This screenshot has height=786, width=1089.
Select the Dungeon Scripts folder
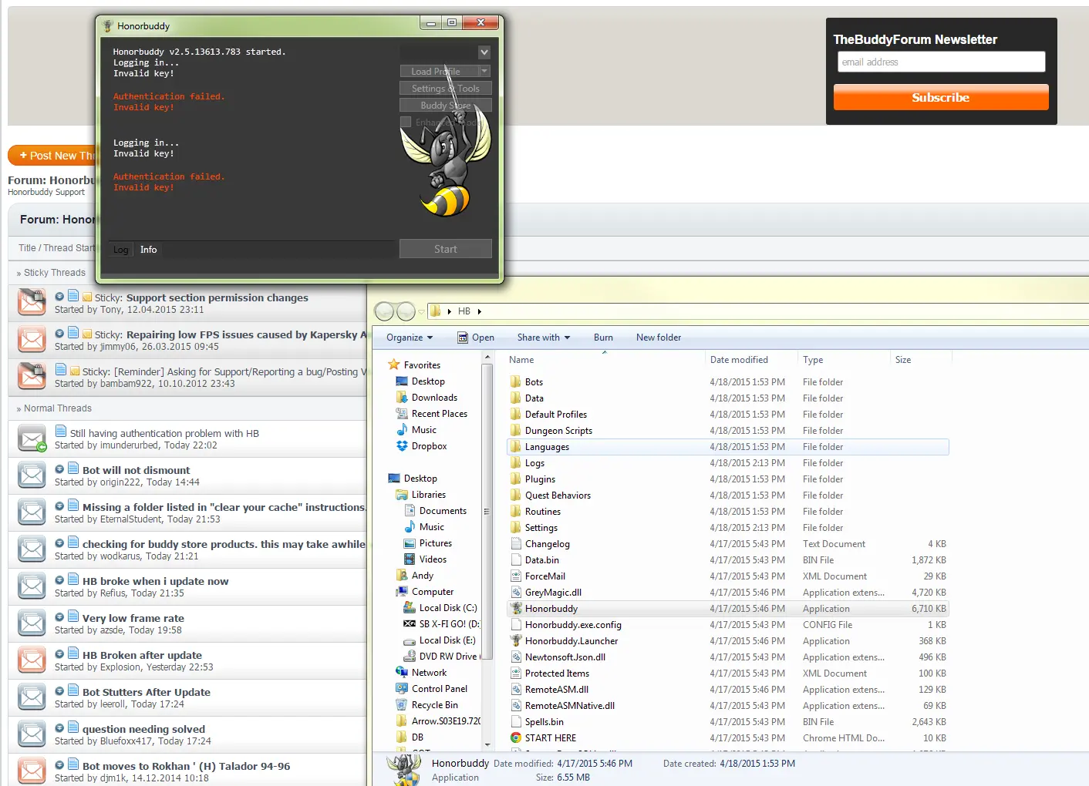click(x=558, y=430)
